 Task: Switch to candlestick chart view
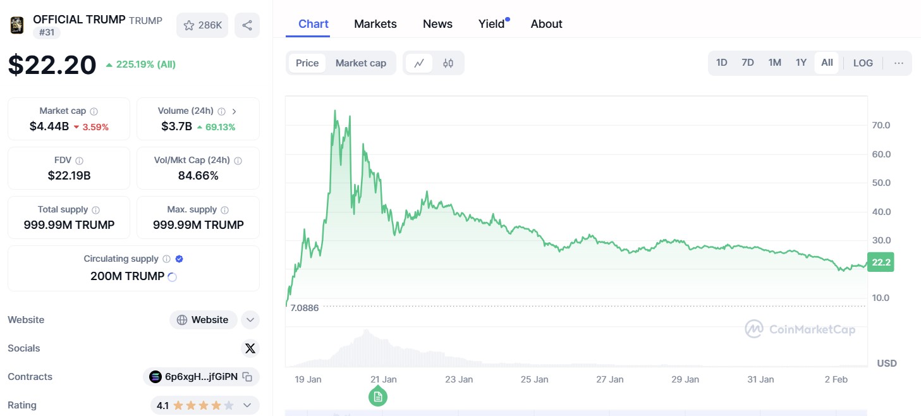[x=449, y=63]
